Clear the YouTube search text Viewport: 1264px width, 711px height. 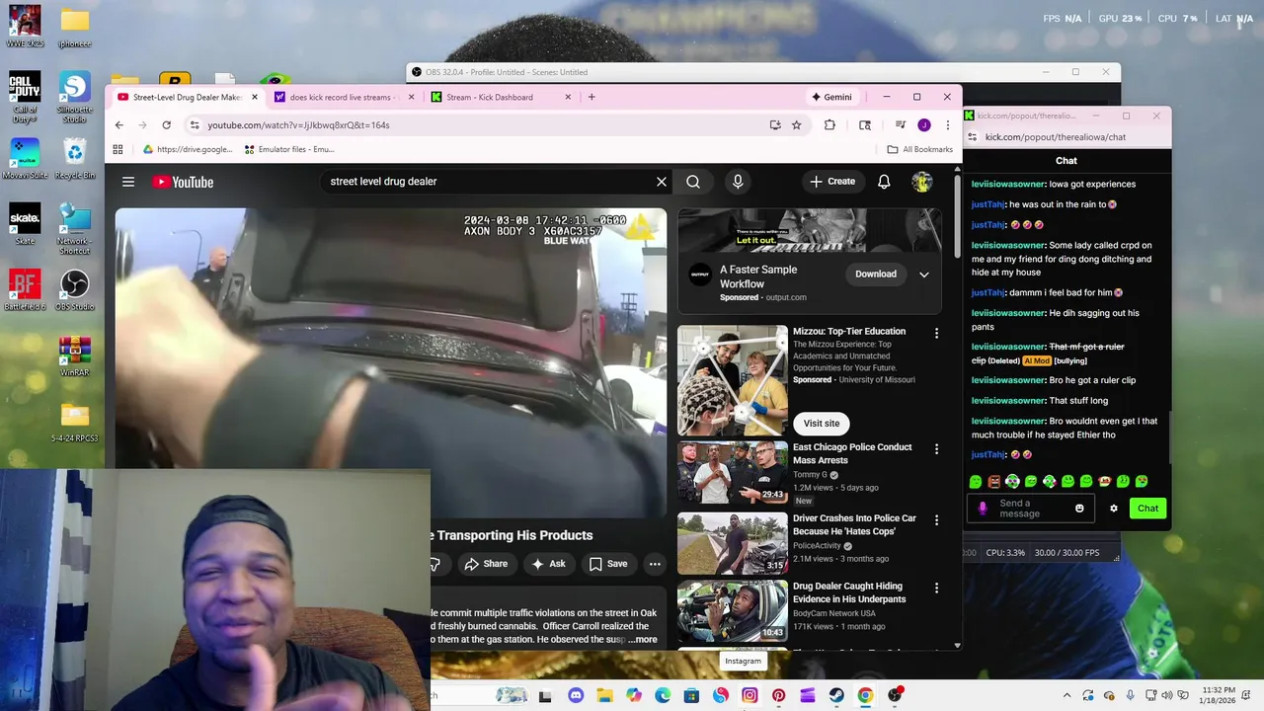click(662, 182)
